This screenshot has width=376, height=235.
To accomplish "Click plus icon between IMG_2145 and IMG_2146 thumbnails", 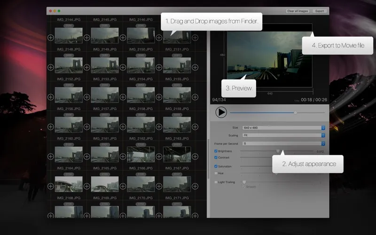I will [123, 38].
